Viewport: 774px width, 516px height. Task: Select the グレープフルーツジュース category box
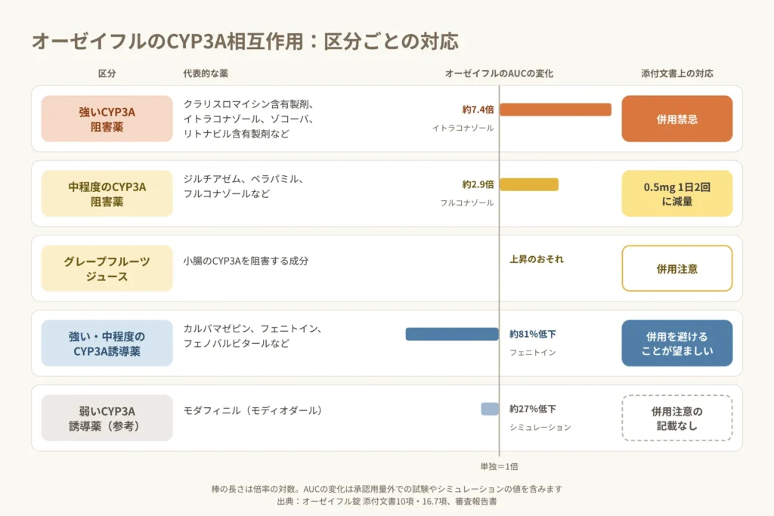(107, 268)
